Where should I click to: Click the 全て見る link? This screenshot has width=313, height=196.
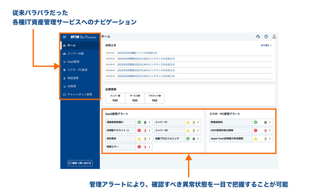[x=266, y=45]
